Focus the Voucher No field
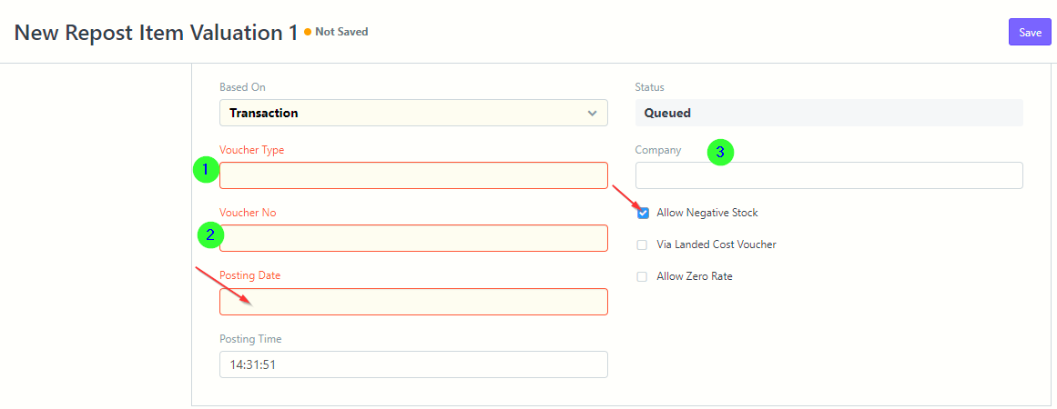 tap(413, 238)
